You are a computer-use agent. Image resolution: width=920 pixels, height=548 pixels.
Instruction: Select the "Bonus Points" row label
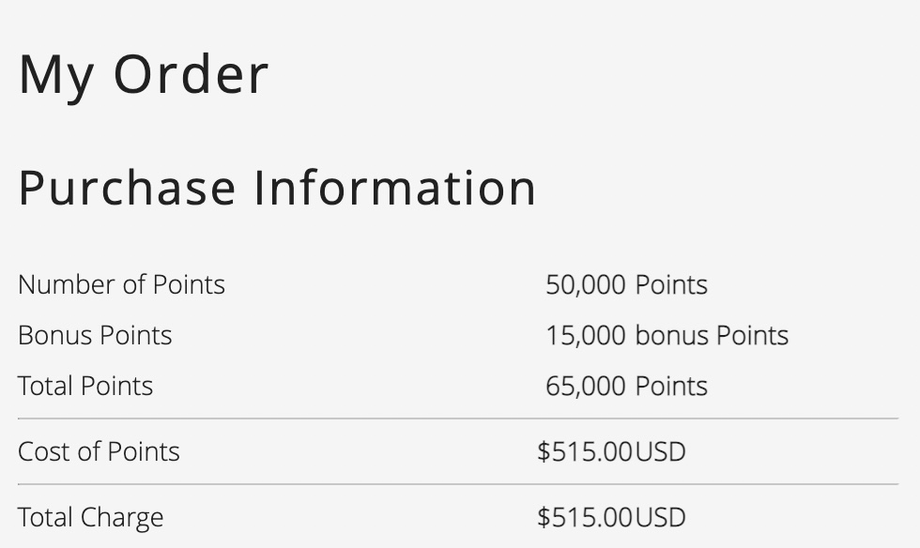95,335
